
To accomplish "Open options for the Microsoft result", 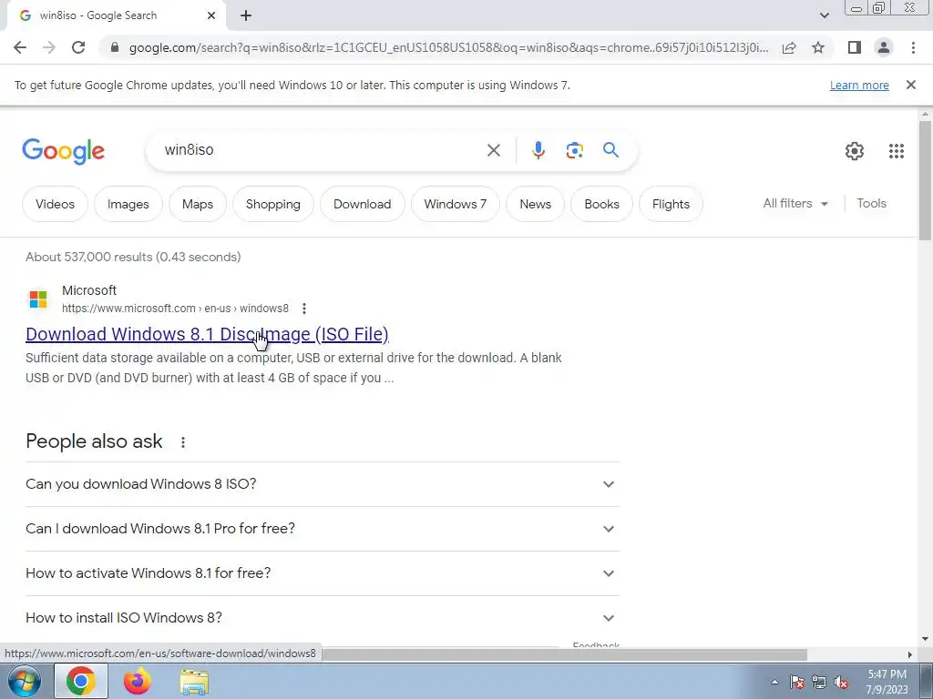I will (x=304, y=309).
